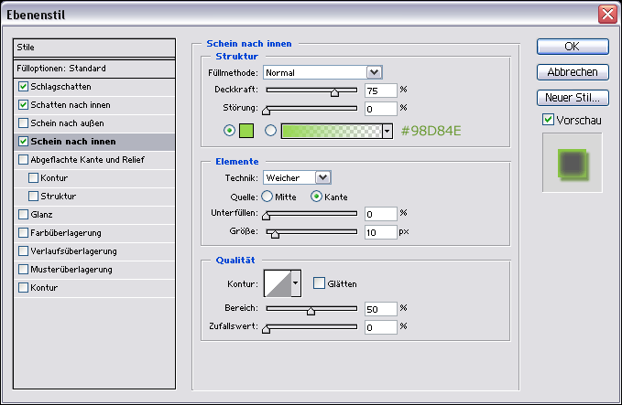622x405 pixels.
Task: Click the Störung value field
Action: (381, 109)
